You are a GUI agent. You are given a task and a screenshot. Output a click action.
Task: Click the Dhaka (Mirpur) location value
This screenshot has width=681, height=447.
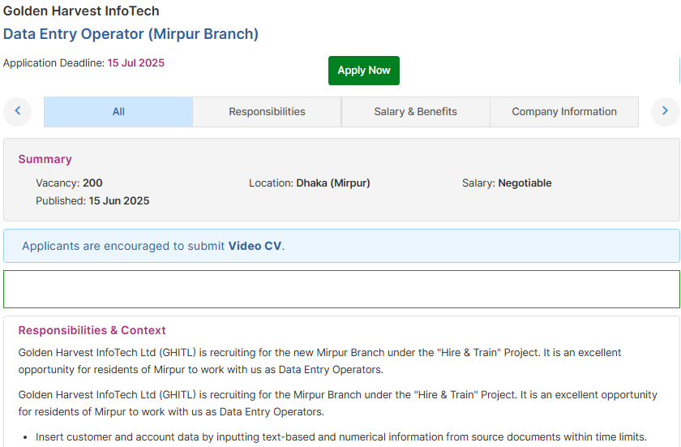tap(333, 183)
